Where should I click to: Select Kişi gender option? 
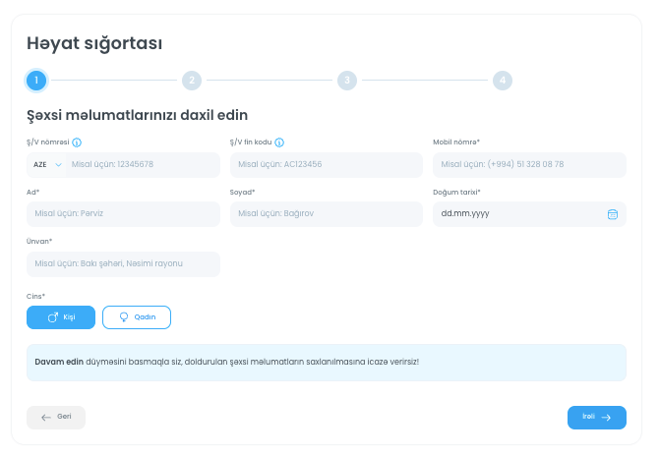click(61, 317)
